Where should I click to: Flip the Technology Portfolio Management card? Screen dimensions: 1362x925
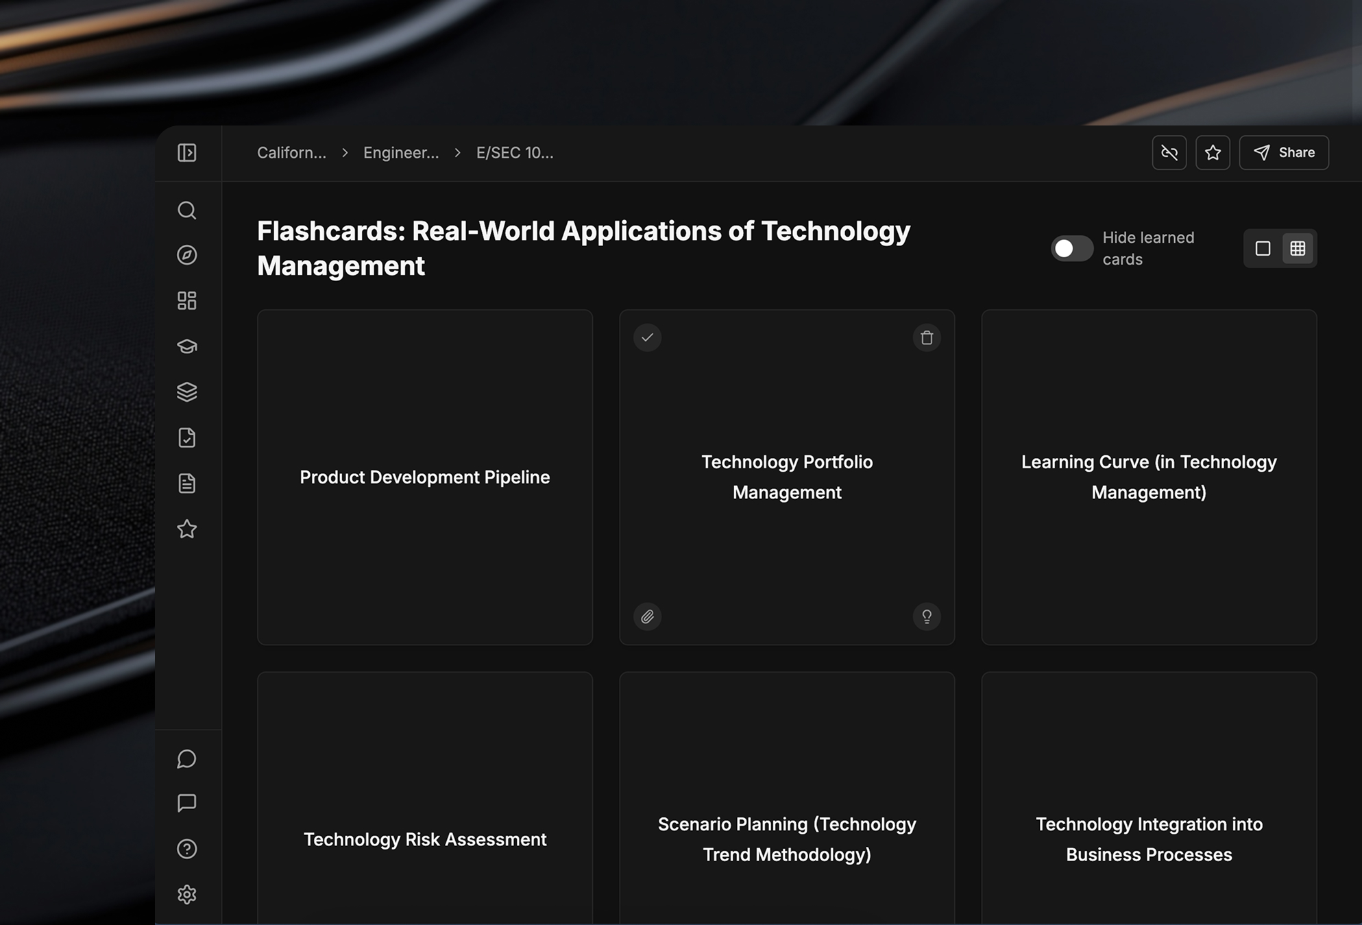click(x=787, y=477)
